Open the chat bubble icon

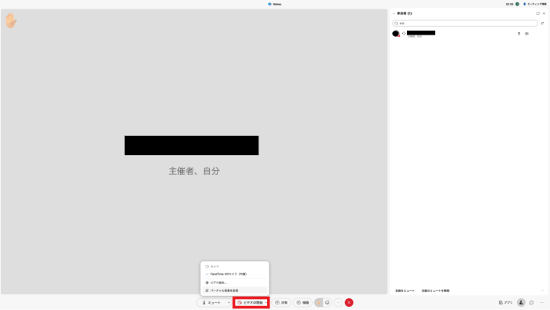click(x=531, y=302)
